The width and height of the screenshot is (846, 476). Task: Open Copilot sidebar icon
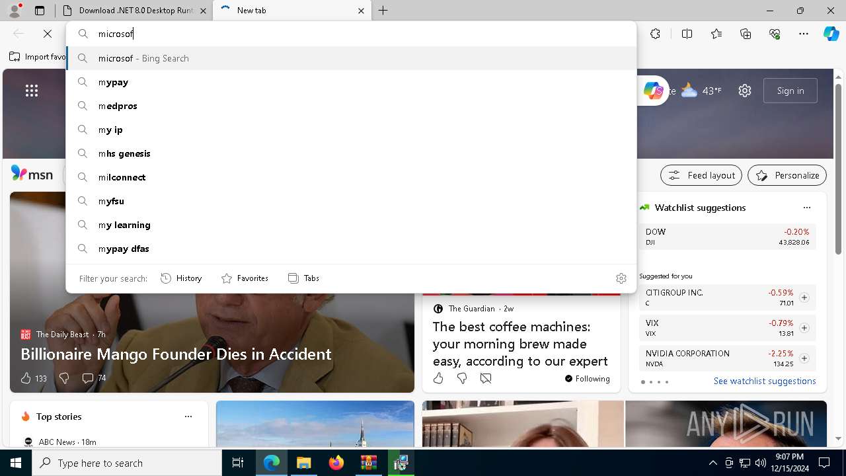(831, 34)
